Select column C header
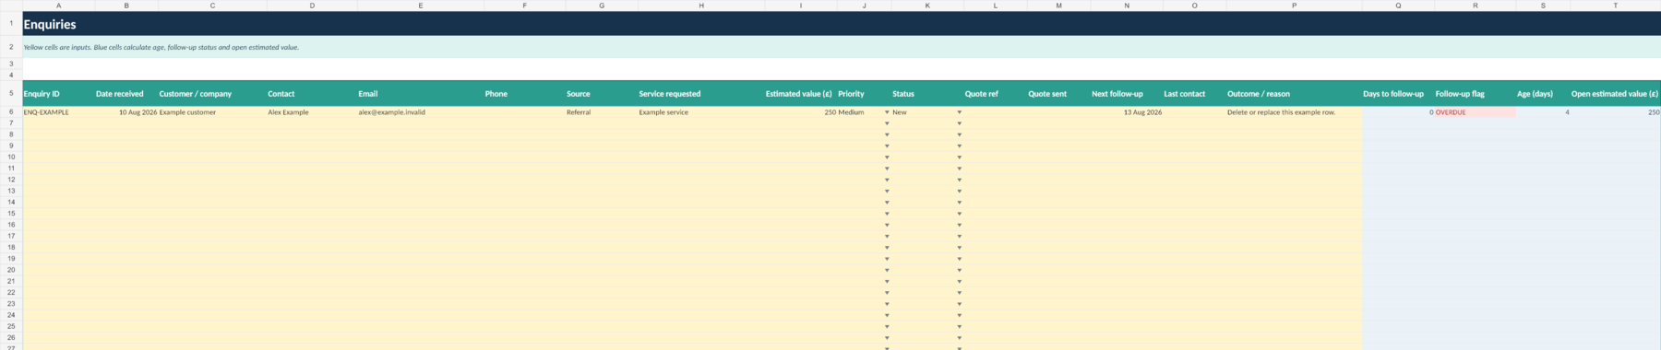This screenshot has width=1661, height=350. 212,6
